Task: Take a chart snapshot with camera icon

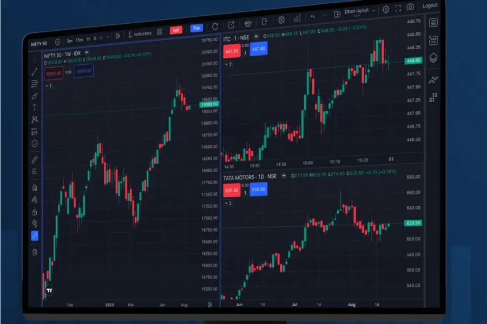Action: (x=411, y=8)
